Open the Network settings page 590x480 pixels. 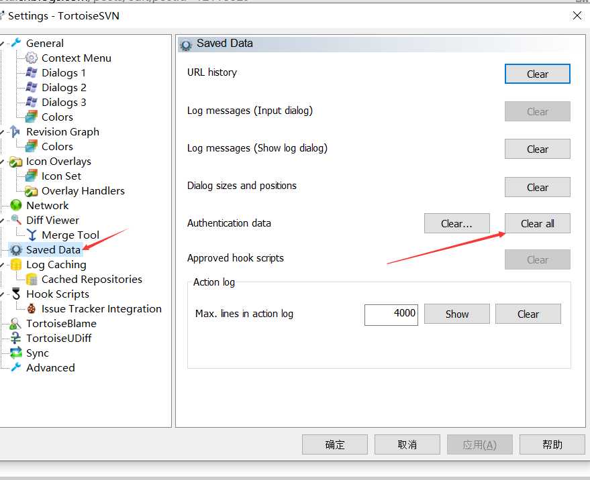(48, 205)
